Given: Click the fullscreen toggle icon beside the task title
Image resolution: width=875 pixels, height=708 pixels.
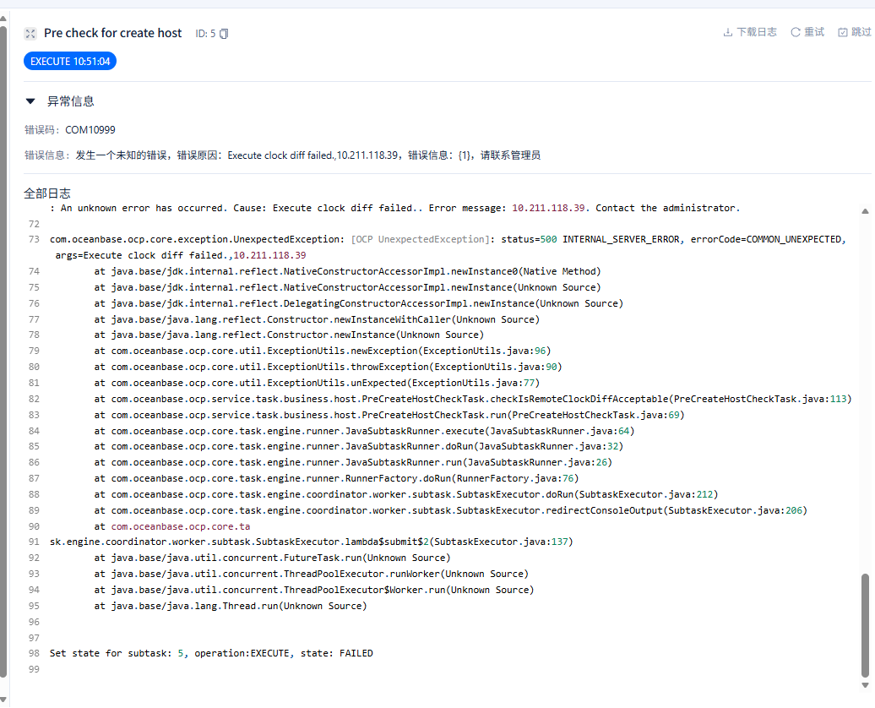Looking at the screenshot, I should click(30, 34).
